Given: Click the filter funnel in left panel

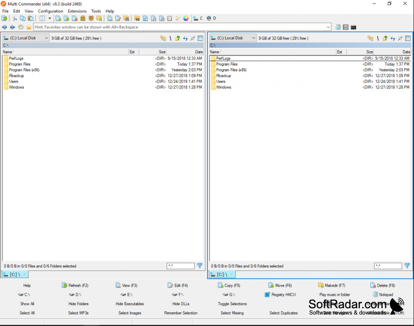Looking at the screenshot, I should click(x=200, y=266).
